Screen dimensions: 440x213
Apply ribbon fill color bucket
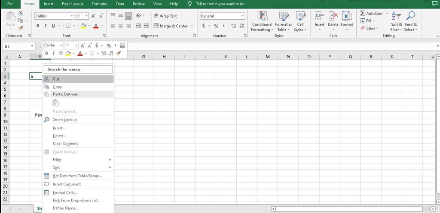[x=83, y=26]
